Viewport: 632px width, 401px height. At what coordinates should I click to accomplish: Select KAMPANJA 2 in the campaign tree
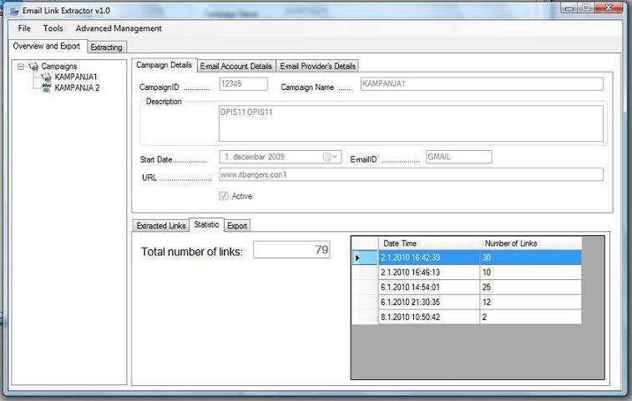77,88
